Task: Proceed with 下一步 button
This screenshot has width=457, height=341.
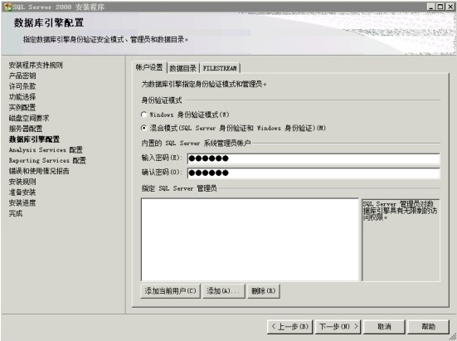Action: tap(338, 327)
